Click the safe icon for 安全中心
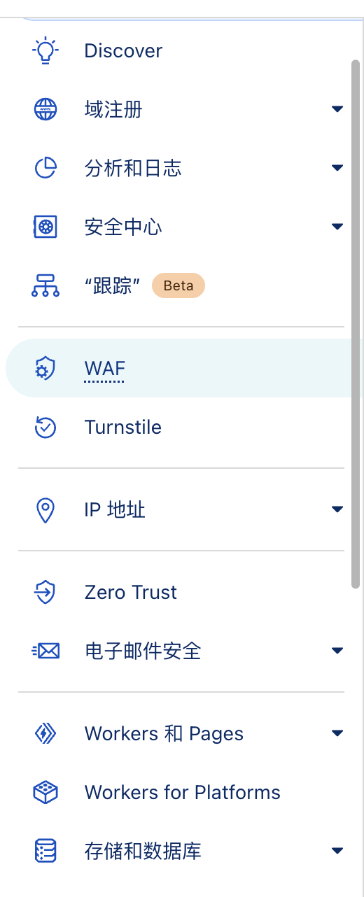The image size is (364, 897). pyautogui.click(x=45, y=227)
